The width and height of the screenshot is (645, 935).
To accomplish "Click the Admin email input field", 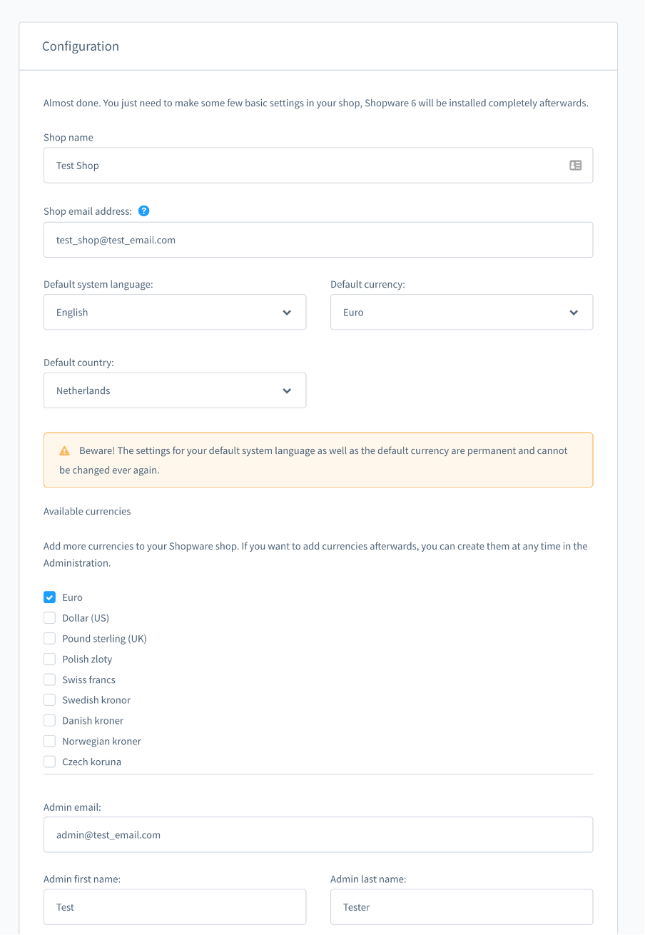I will [x=318, y=834].
